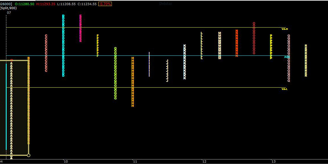The image size is (328, 164).
Task: Select the orange H profile column
Action: [x=133, y=82]
